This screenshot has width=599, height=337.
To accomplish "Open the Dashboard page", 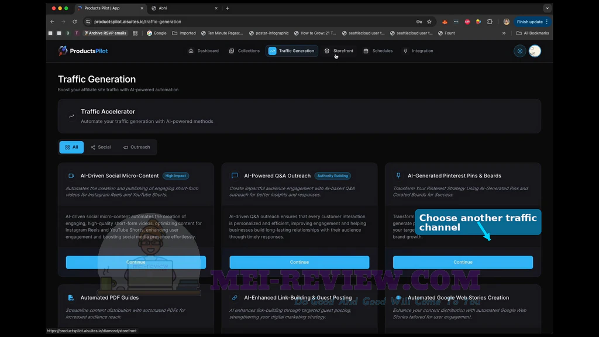I will 204,51.
